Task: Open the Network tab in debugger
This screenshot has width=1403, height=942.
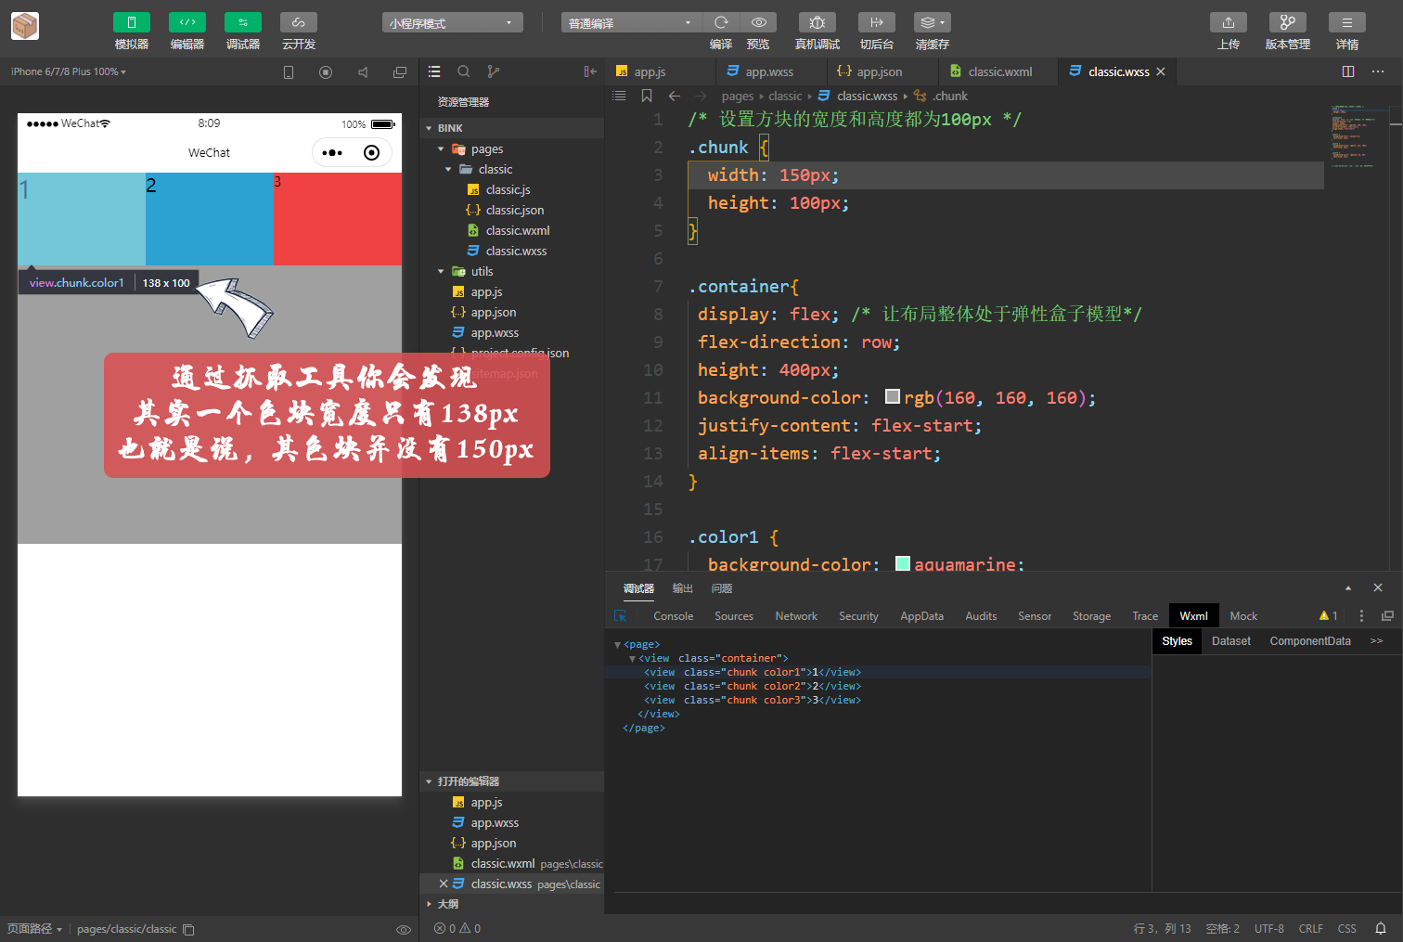Action: (x=796, y=616)
